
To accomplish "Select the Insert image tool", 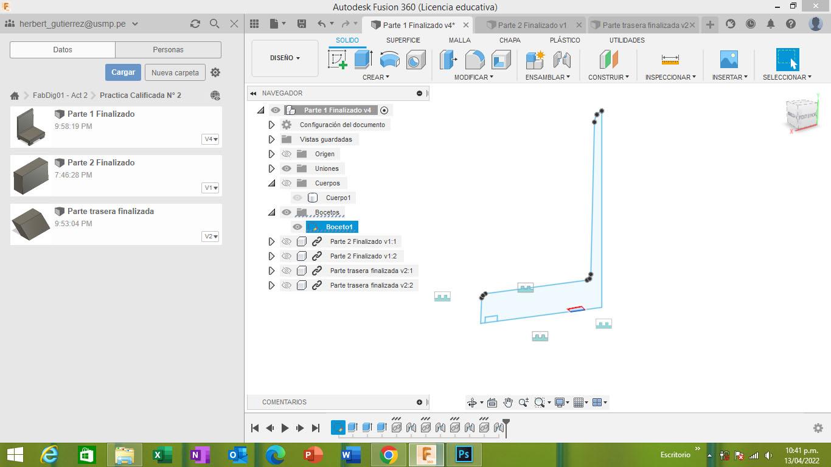I will pyautogui.click(x=729, y=60).
